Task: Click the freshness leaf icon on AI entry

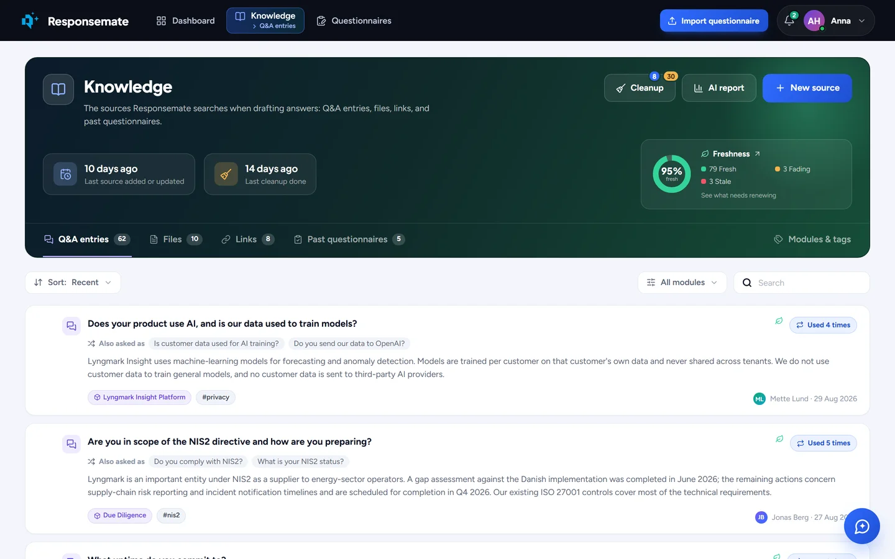Action: click(779, 321)
